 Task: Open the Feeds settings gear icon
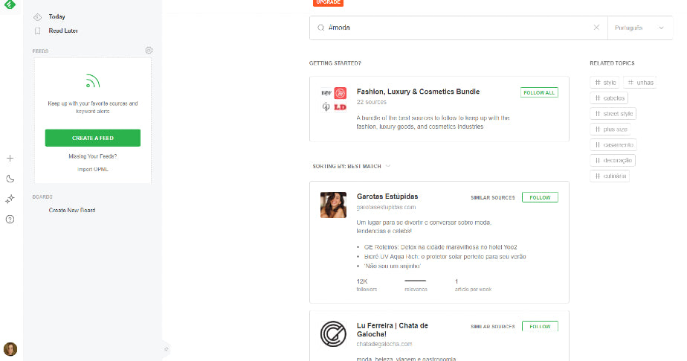pos(149,51)
